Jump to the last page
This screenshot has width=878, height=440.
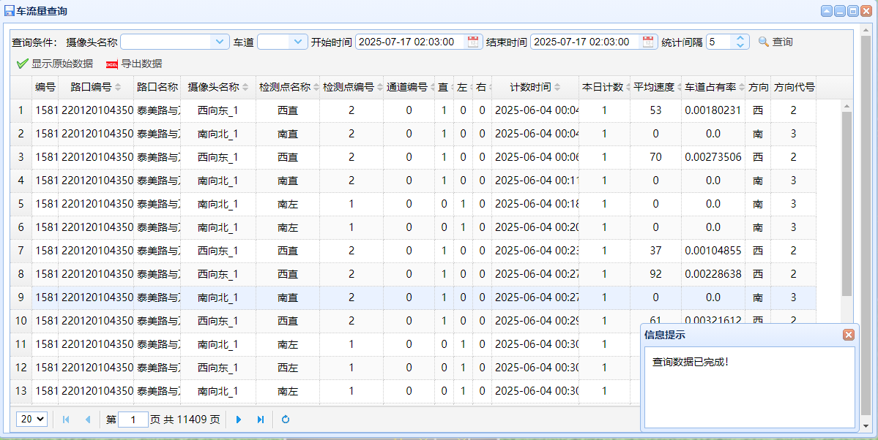[x=261, y=419]
